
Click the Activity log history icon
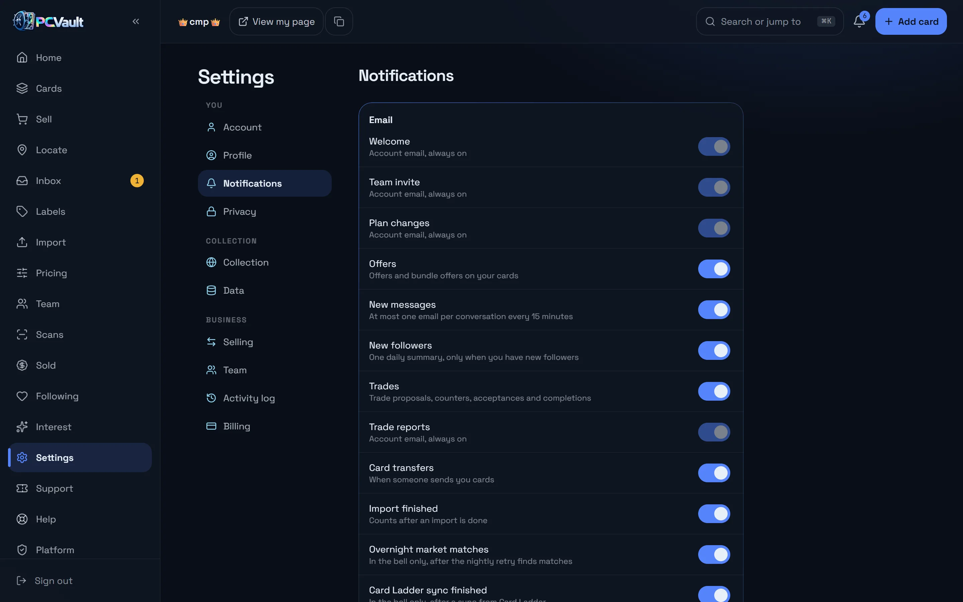coord(211,398)
